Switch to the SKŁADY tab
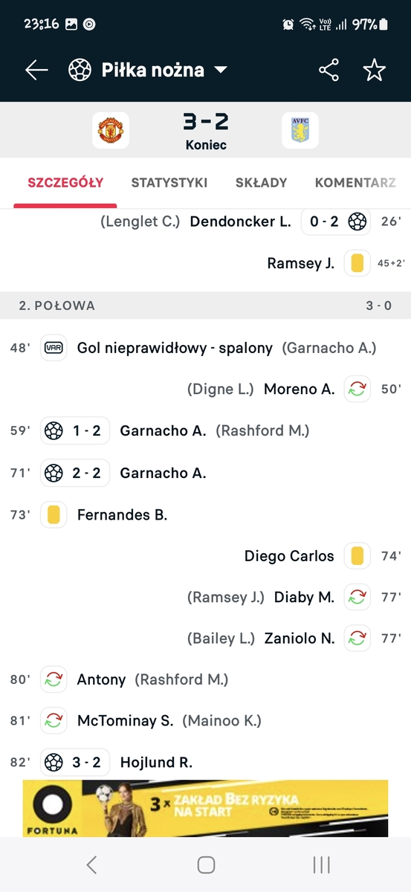The image size is (411, 892). point(261,182)
